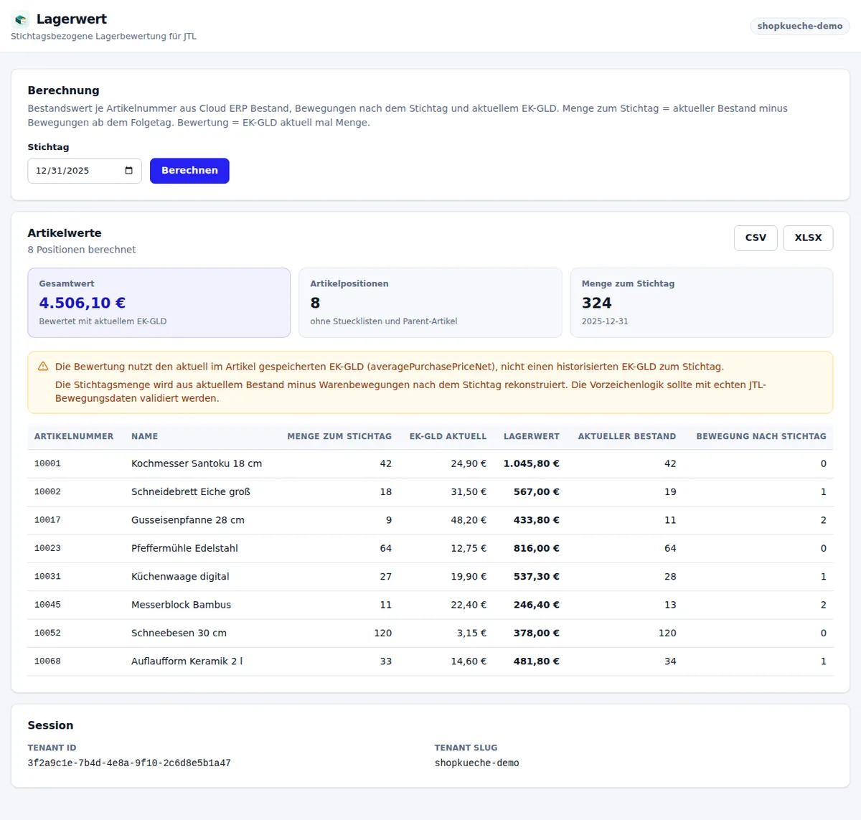Click article number 10052
The height and width of the screenshot is (820, 861).
coord(47,633)
